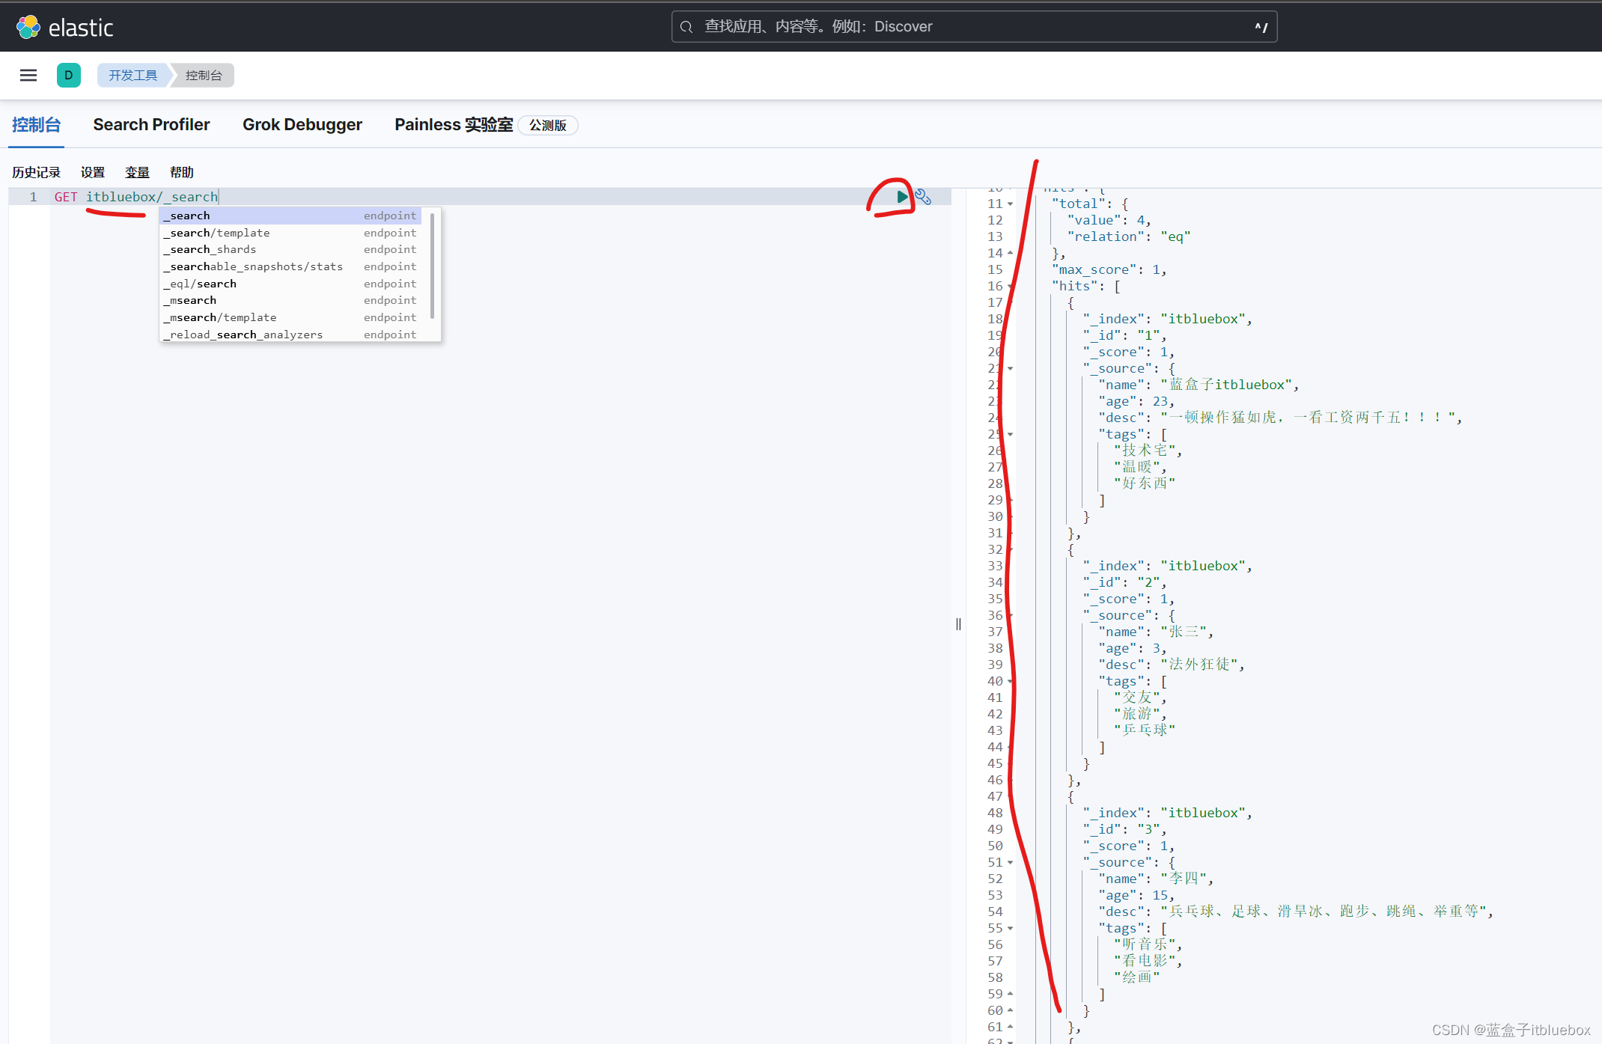Viewport: 1602px width, 1044px height.
Task: Click the 变量 button
Action: [135, 171]
